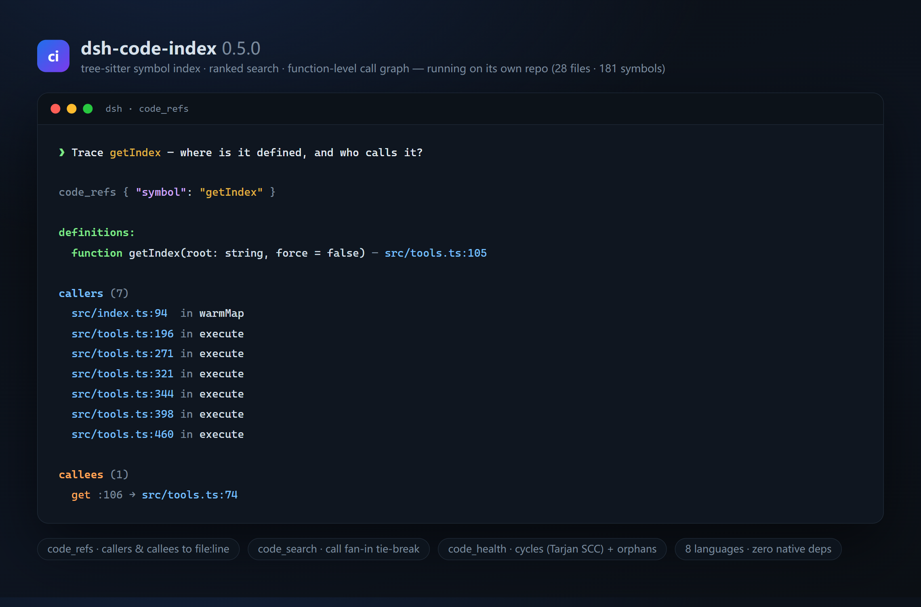The image size is (921, 607).
Task: Click the definitions: heading
Action: point(97,232)
